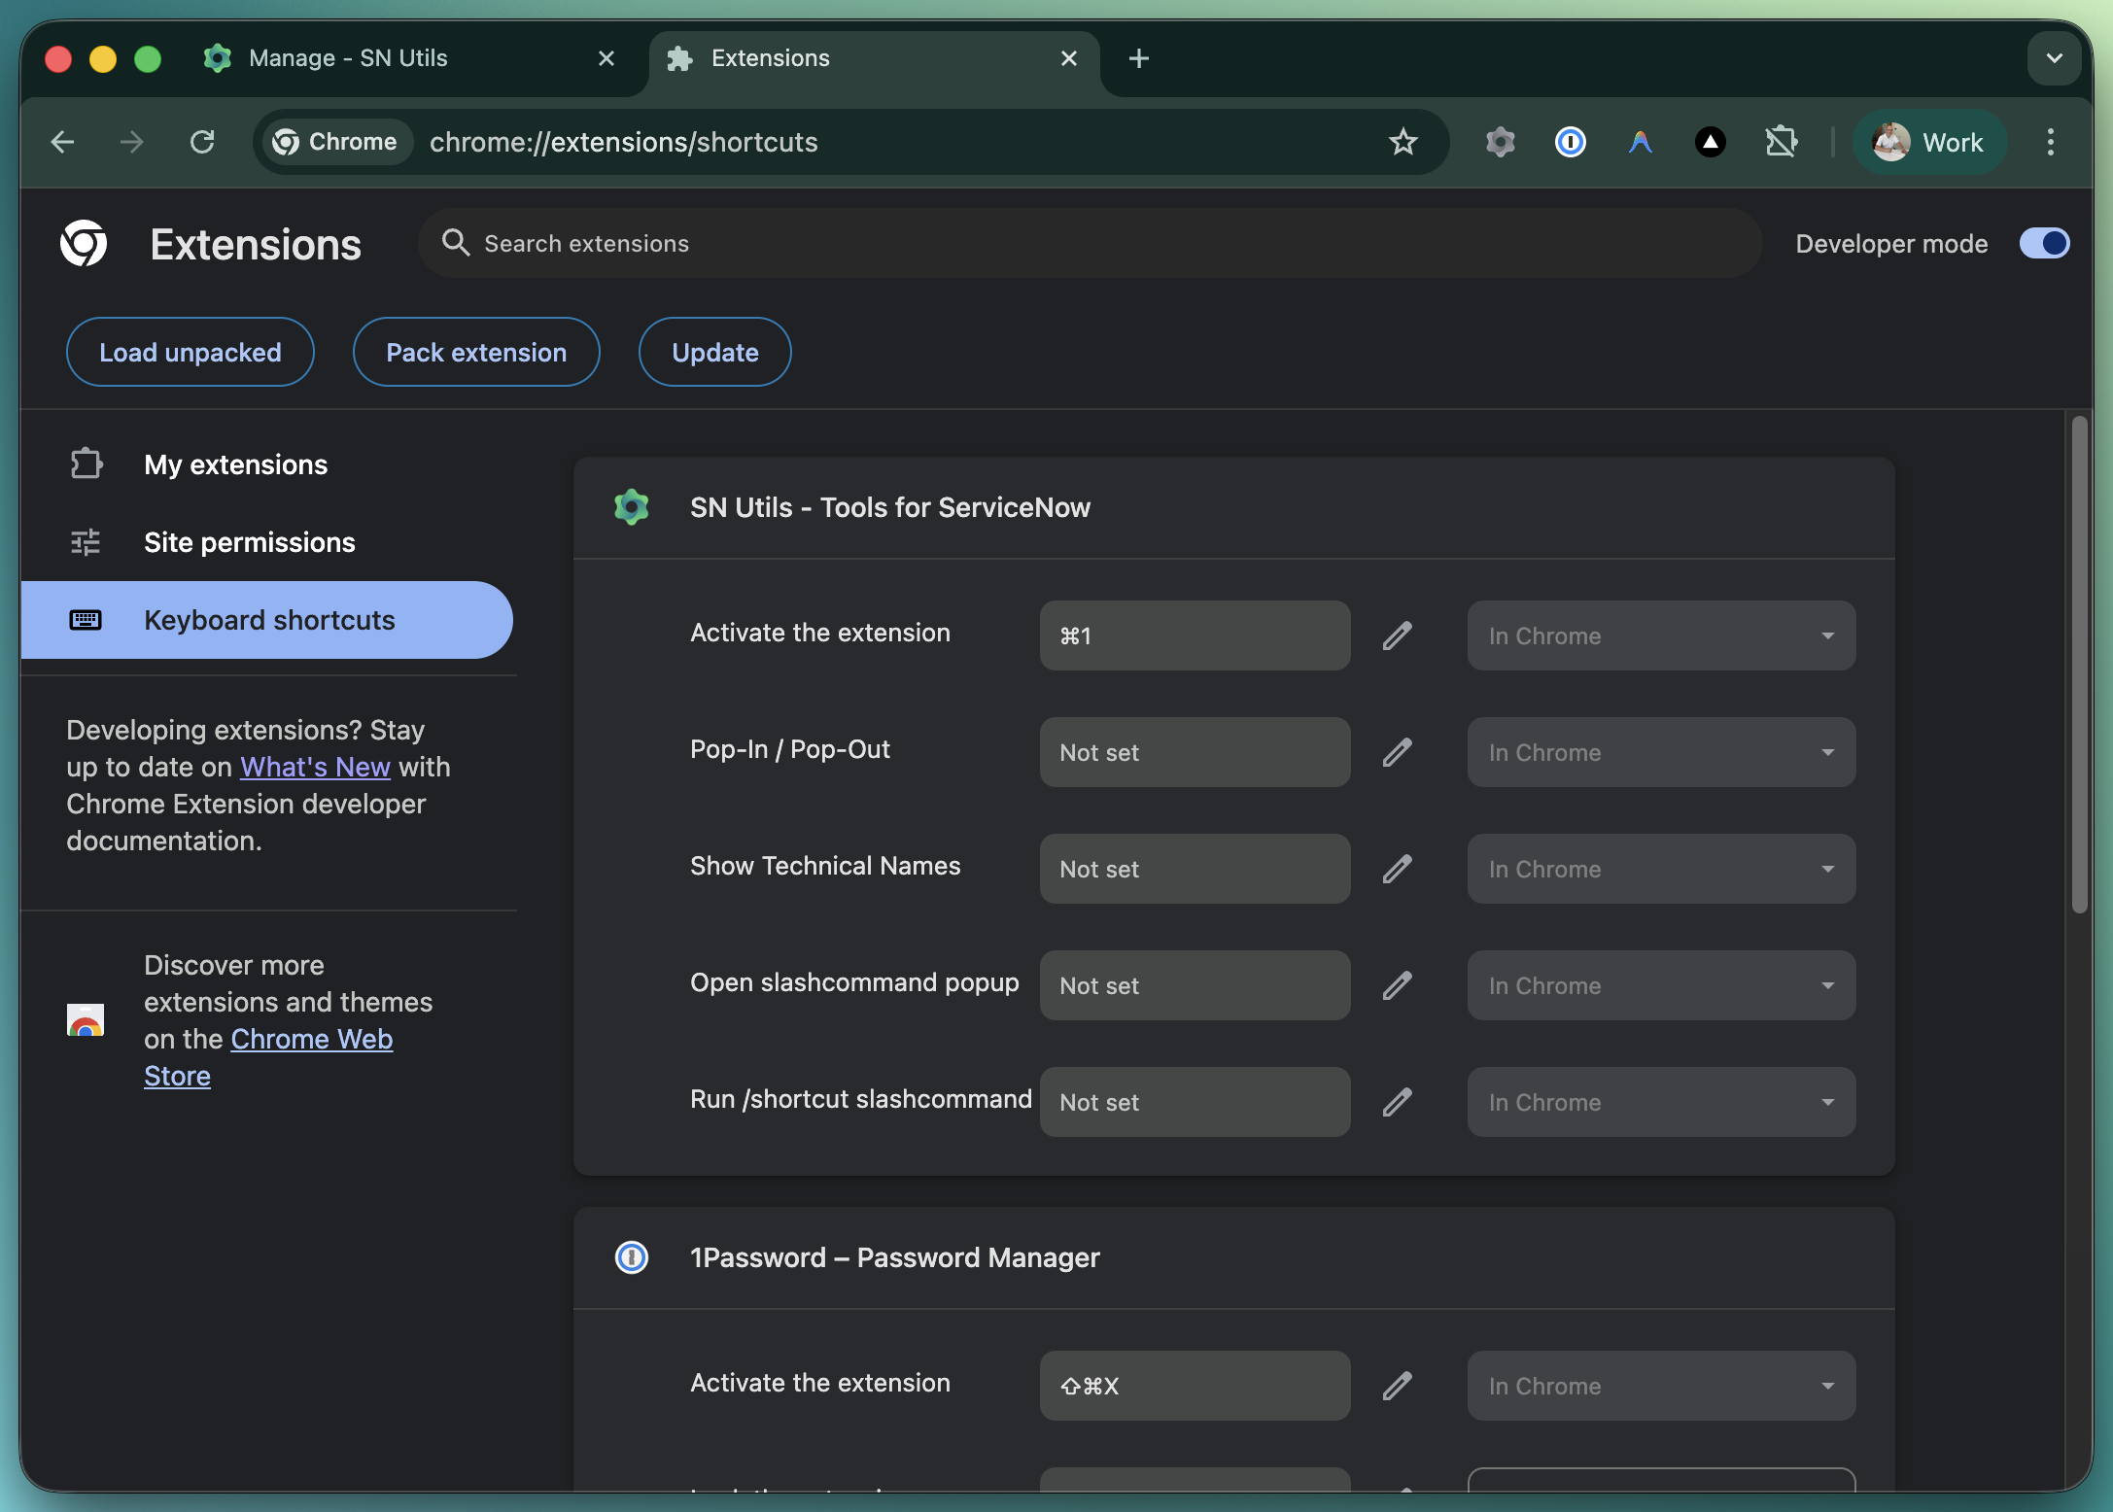The height and width of the screenshot is (1512, 2113).
Task: Edit the Pop-In / Pop-Out shortcut pencil
Action: pyautogui.click(x=1397, y=751)
